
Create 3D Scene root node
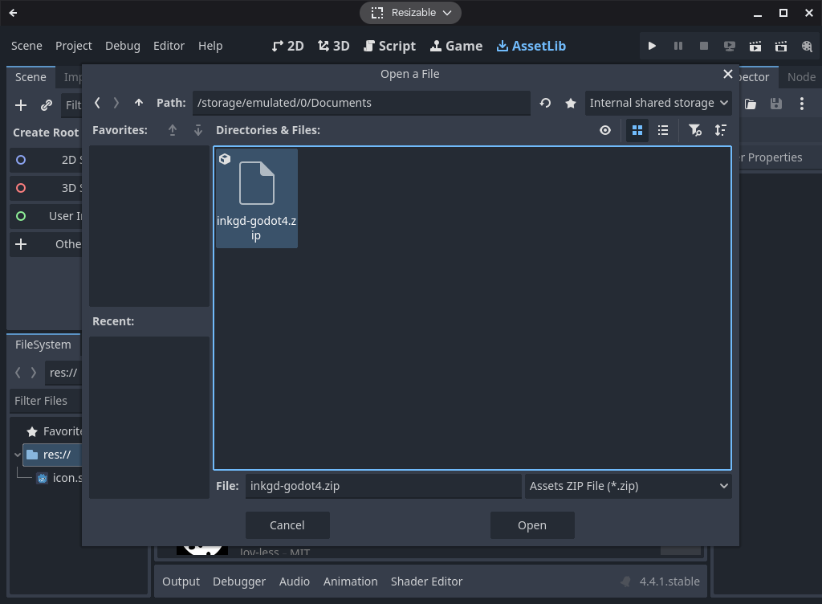pos(46,188)
